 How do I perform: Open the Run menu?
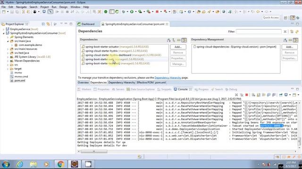tap(54, 7)
